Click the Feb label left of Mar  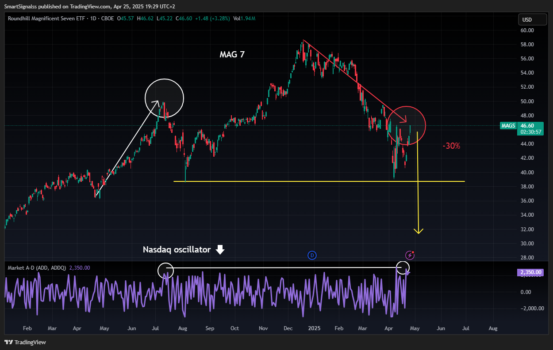tap(27, 328)
